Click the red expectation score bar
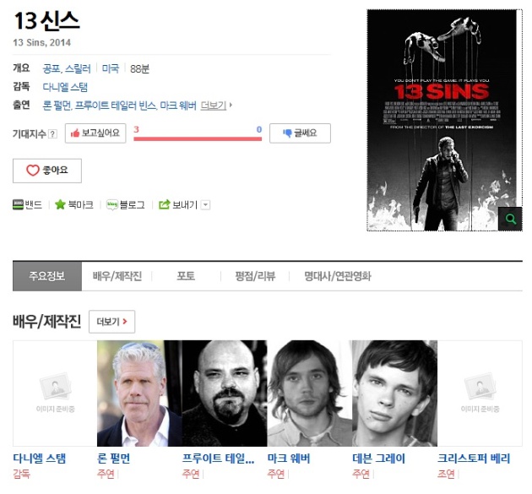532x494 pixels. click(x=198, y=138)
